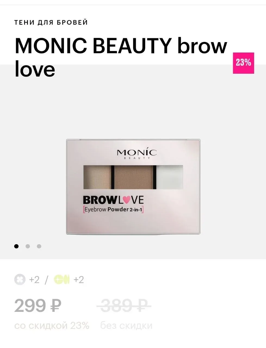The image size is (266, 348).
Task: Click the white wax compartment
Action: coord(169,177)
